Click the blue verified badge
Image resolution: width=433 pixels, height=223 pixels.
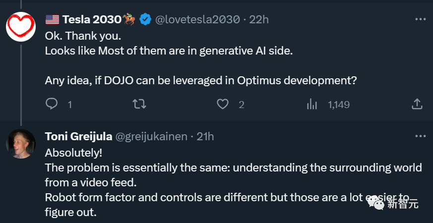[x=145, y=20]
